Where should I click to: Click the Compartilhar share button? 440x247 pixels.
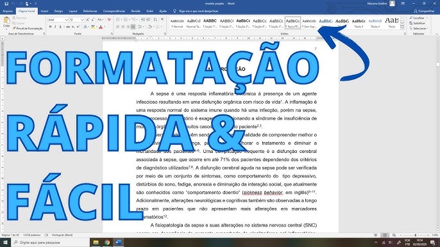(424, 11)
